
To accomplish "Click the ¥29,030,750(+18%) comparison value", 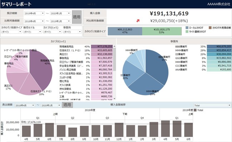I will [x=169, y=21].
